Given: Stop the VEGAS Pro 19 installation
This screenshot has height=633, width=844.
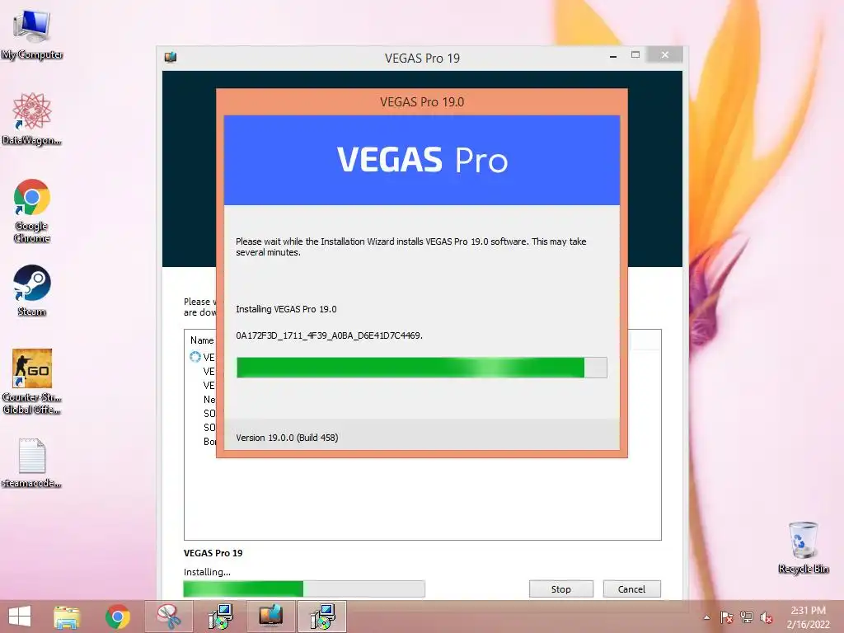Looking at the screenshot, I should [x=560, y=588].
